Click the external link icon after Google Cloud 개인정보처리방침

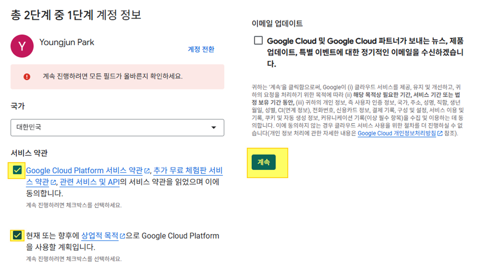pyautogui.click(x=440, y=133)
